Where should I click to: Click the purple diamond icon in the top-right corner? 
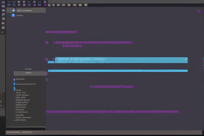pyautogui.click(x=199, y=11)
